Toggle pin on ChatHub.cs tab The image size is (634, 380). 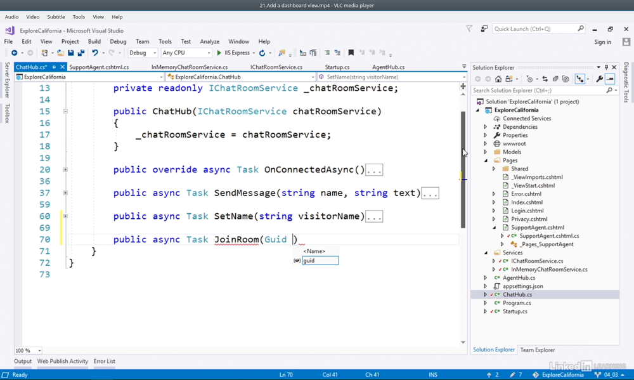pyautogui.click(x=54, y=67)
